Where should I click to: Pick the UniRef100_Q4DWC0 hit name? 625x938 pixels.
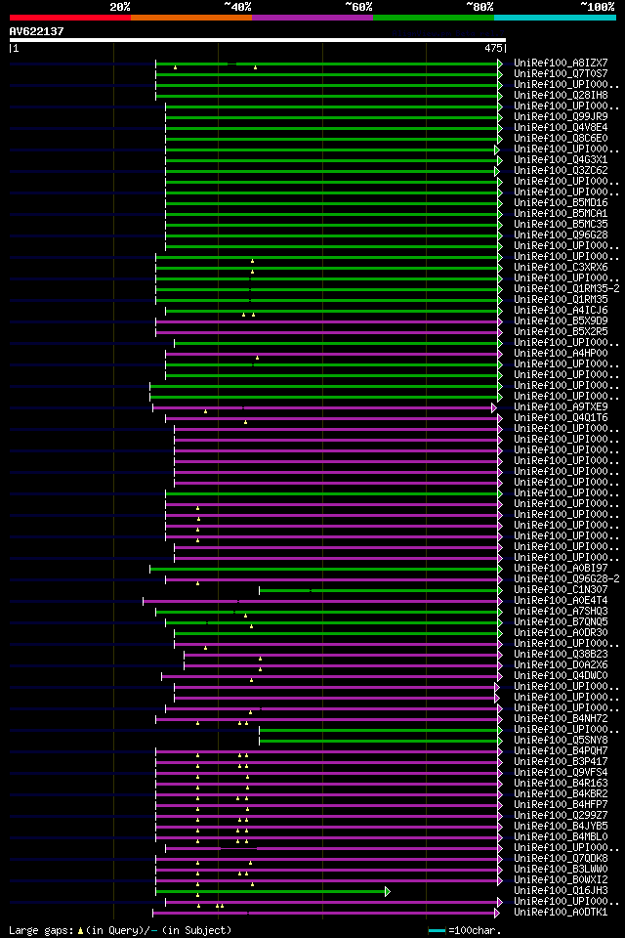561,676
